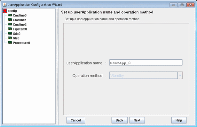Click the Cmdline2 resource icon
197x127 pixels.
coord(10,24)
